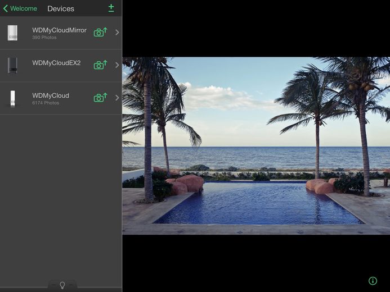This screenshot has width=390, height=292.
Task: Open the photo info circle icon
Action: click(x=373, y=281)
